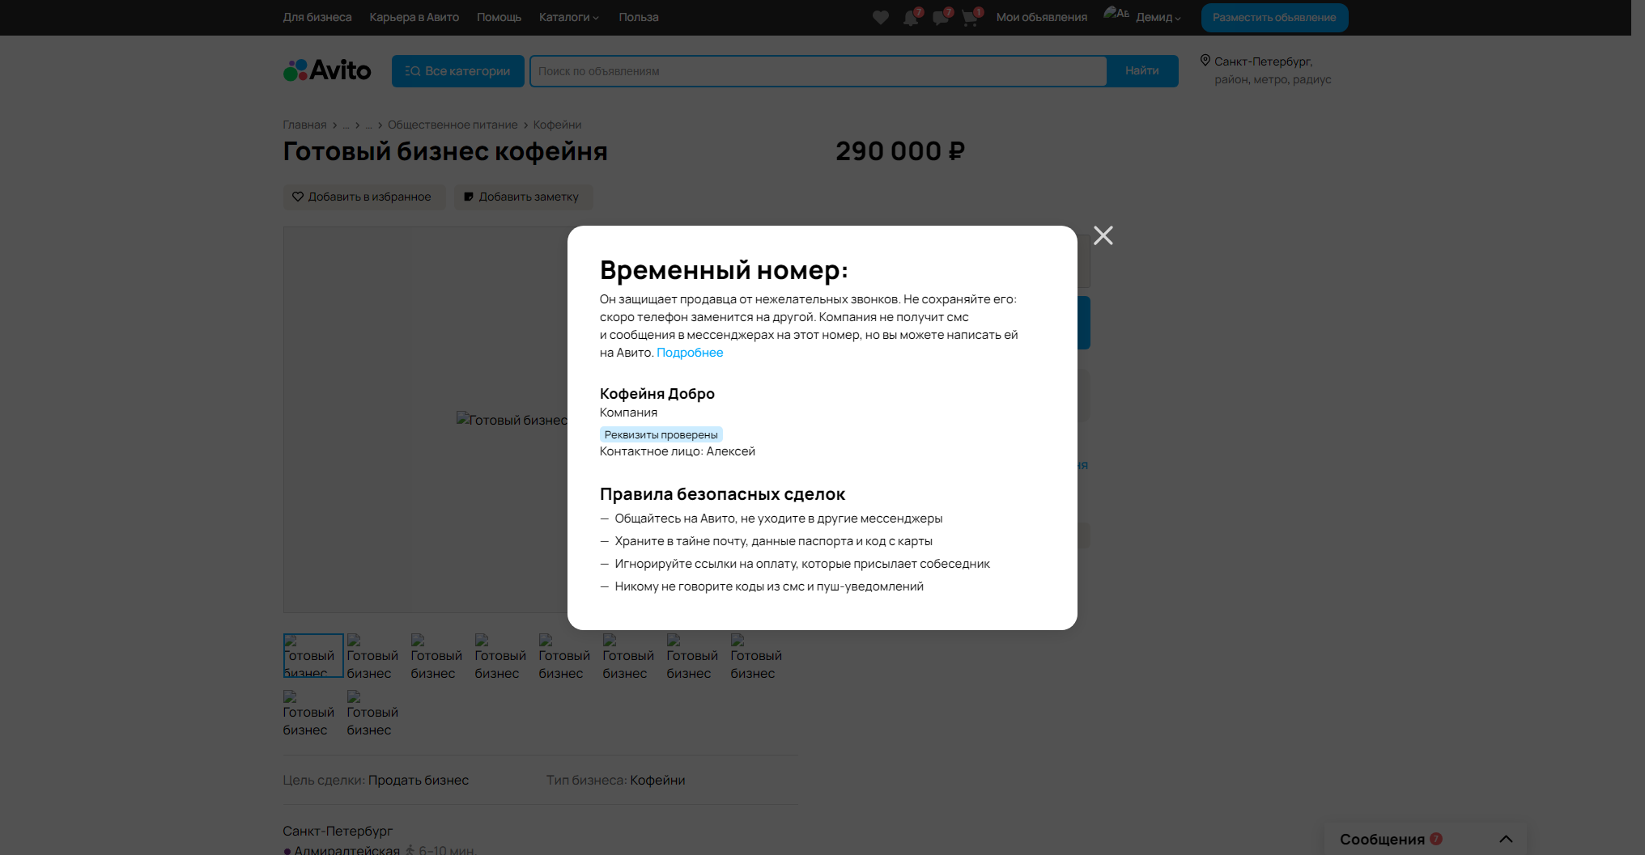Click Добавить заметку button

coord(524,197)
